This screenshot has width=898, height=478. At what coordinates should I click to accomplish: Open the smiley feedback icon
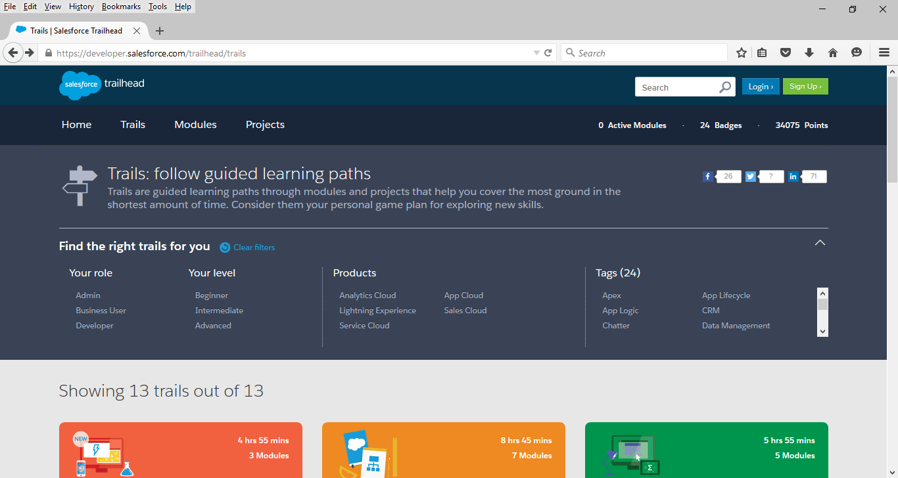(857, 53)
